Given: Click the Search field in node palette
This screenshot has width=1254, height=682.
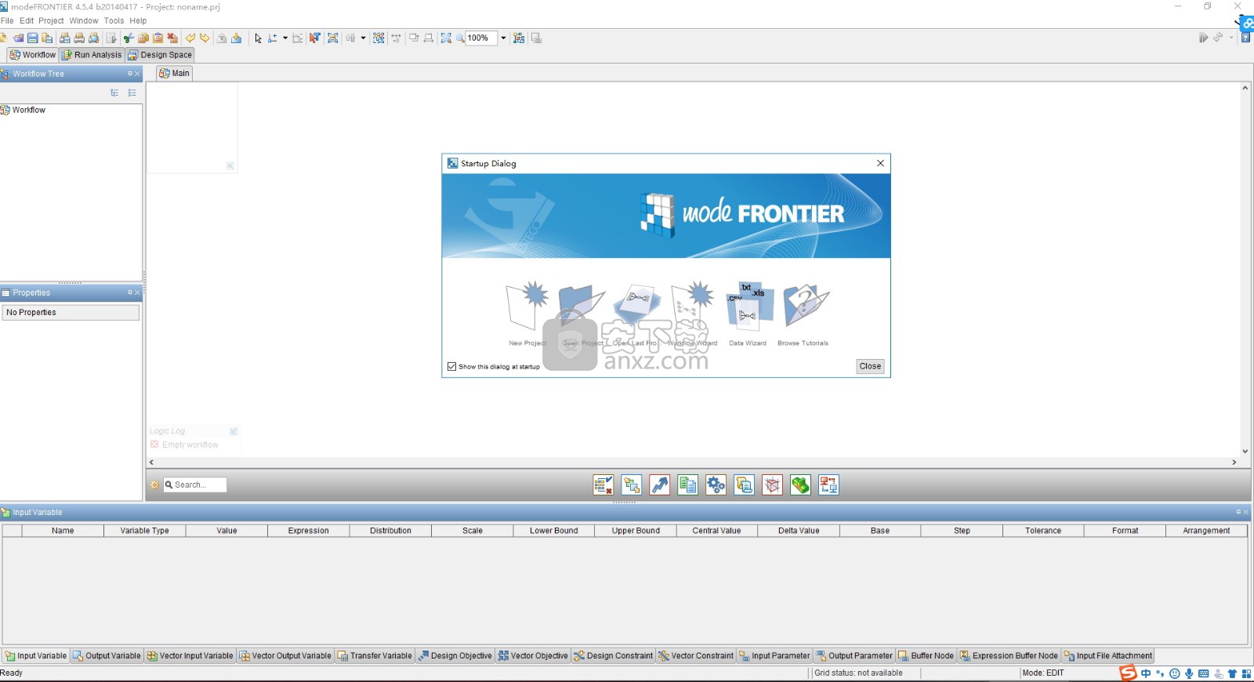Looking at the screenshot, I should tap(194, 484).
